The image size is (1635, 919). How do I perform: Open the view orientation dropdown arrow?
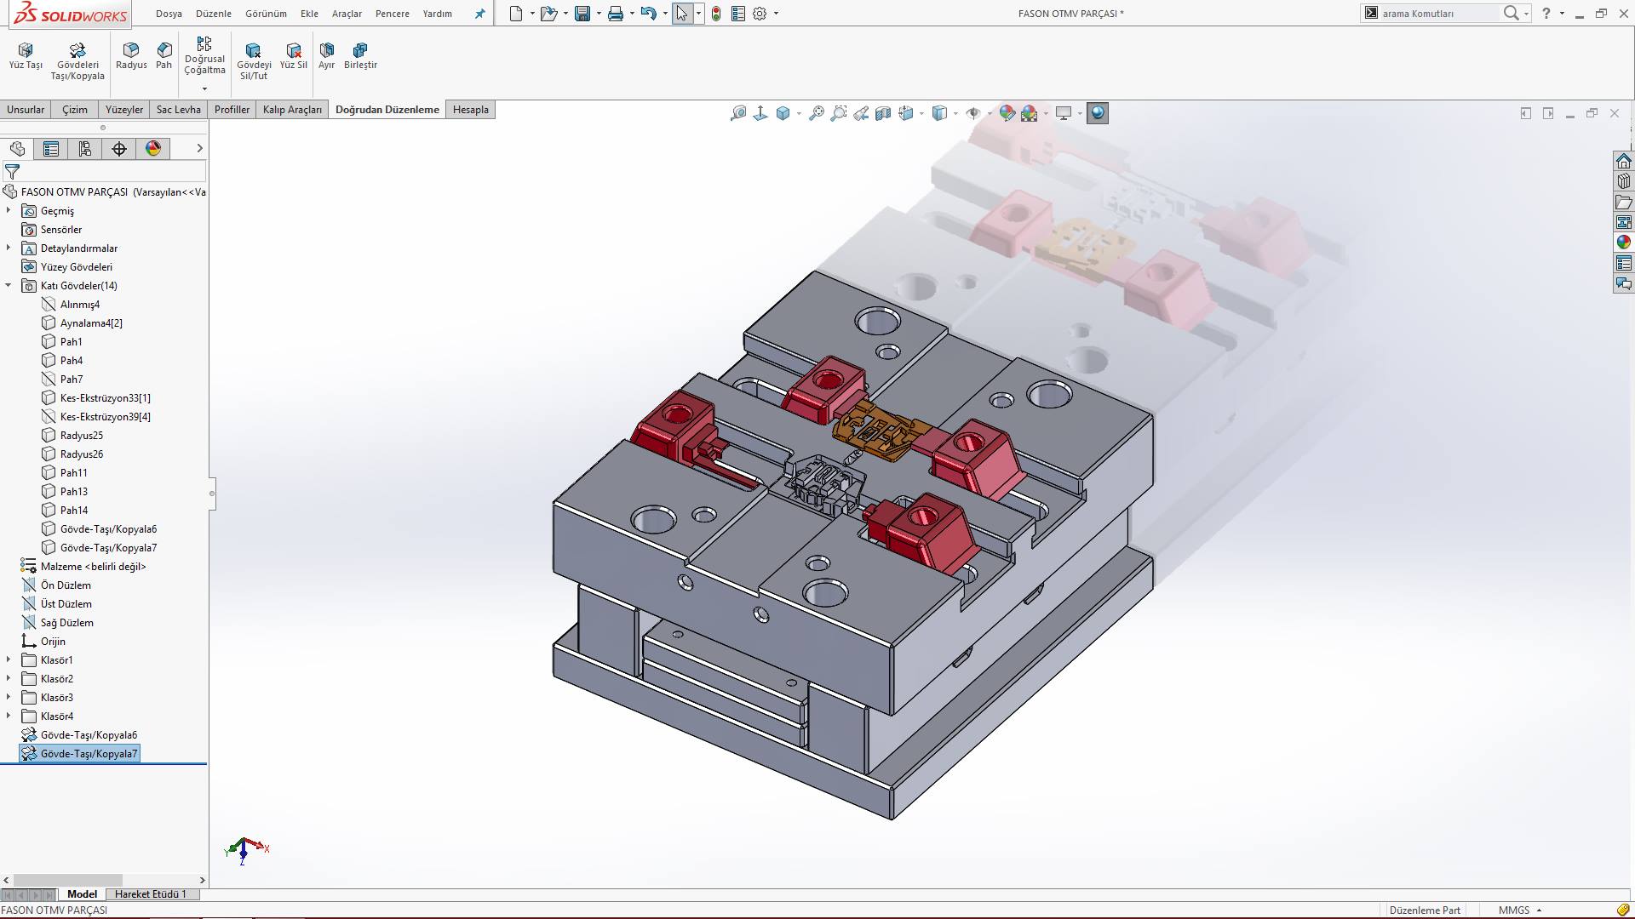click(921, 113)
